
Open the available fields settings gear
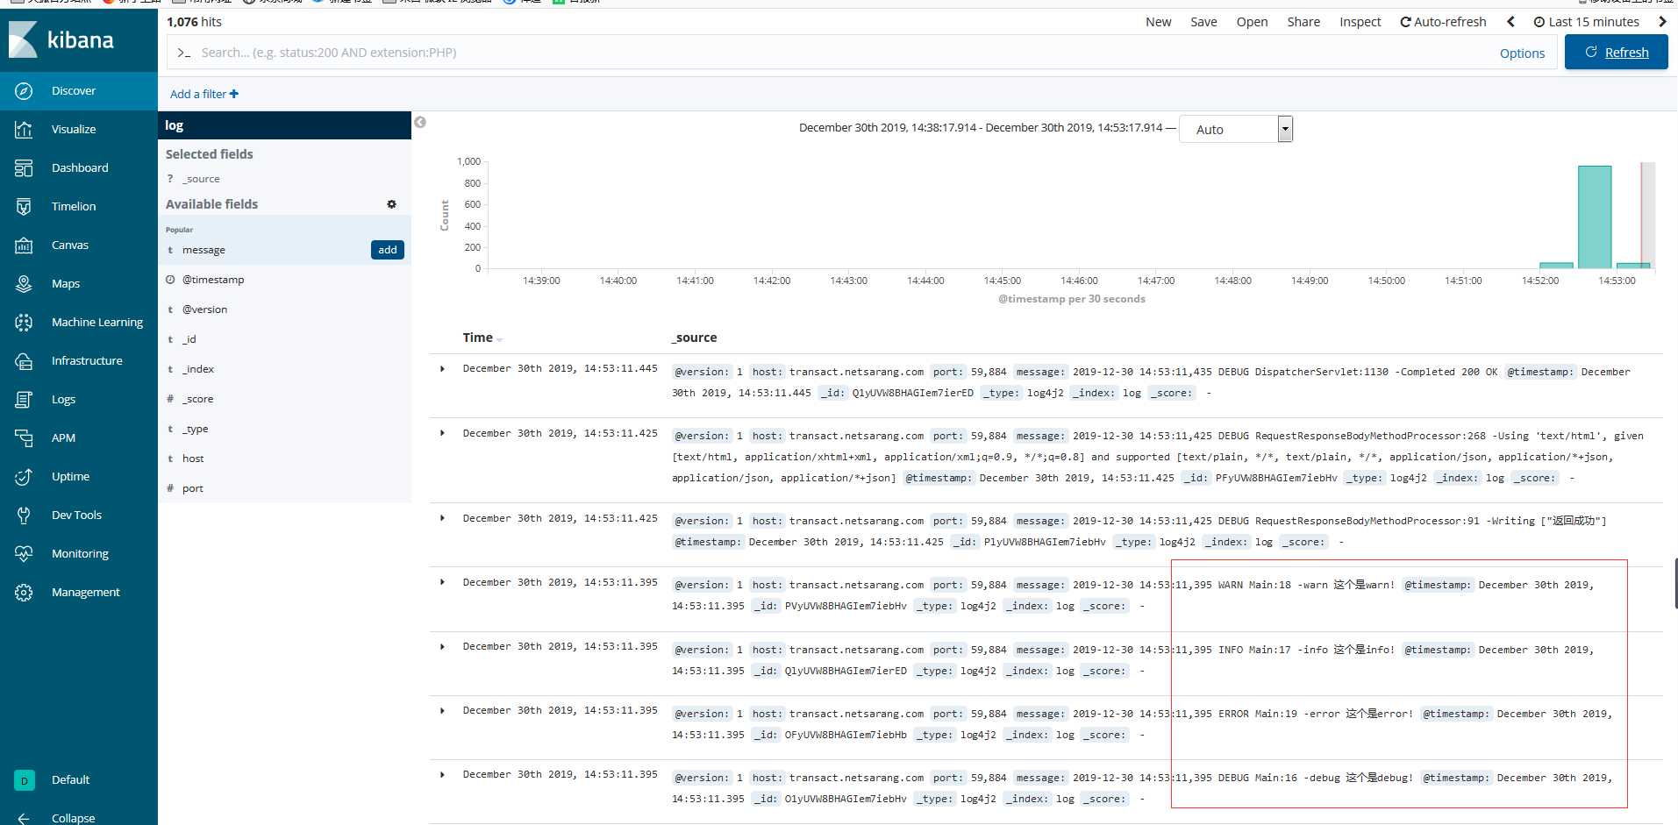(x=392, y=204)
